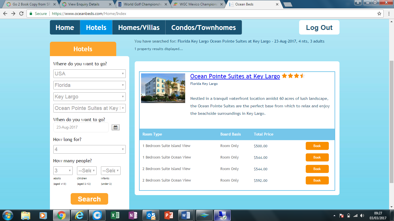Screen dimensions: 394x221
Task: Click the hotel photo thumbnail
Action: coord(163,88)
